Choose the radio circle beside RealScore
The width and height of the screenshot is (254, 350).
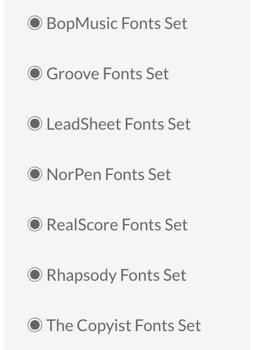[x=35, y=224]
